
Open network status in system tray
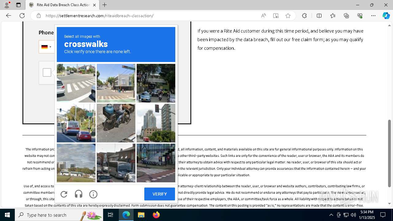click(346, 215)
